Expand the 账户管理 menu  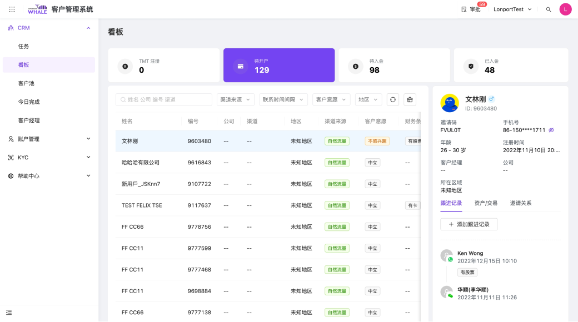click(88, 139)
